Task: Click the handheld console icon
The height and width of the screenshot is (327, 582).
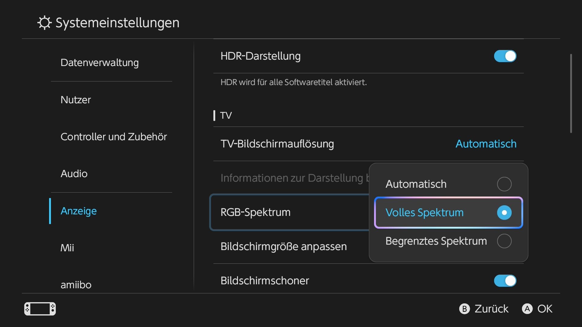Action: 40,309
